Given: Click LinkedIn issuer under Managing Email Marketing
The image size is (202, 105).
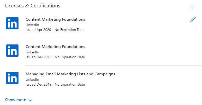Looking at the screenshot, I should [32, 79].
